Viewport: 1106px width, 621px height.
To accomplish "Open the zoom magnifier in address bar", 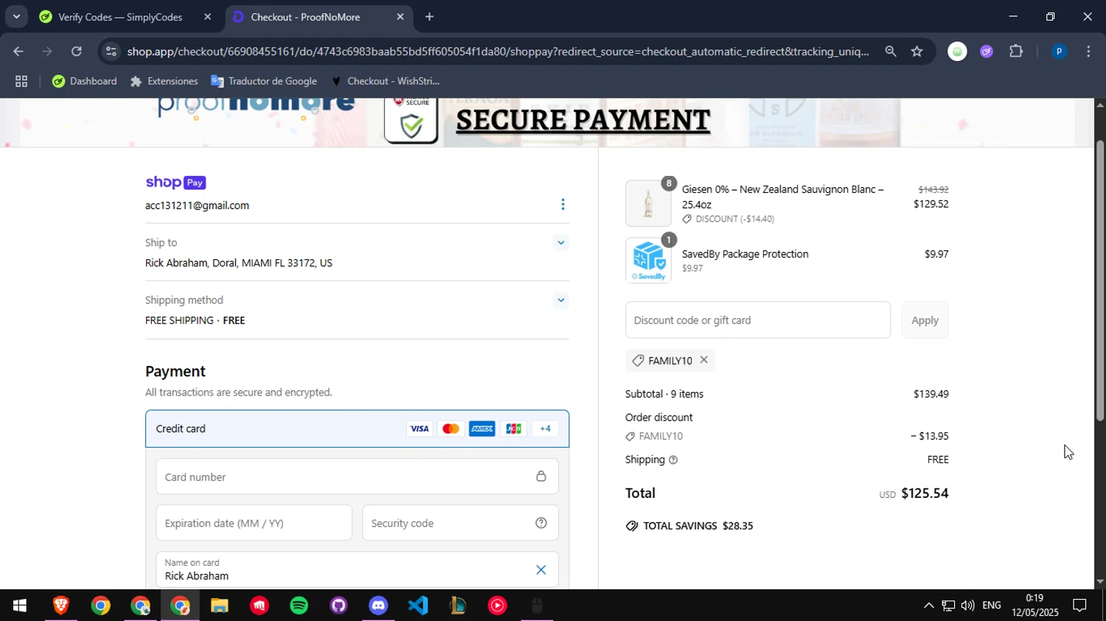I will pos(891,52).
